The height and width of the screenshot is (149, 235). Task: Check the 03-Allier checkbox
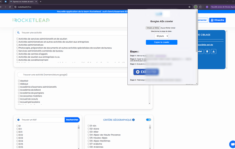coord(89,132)
